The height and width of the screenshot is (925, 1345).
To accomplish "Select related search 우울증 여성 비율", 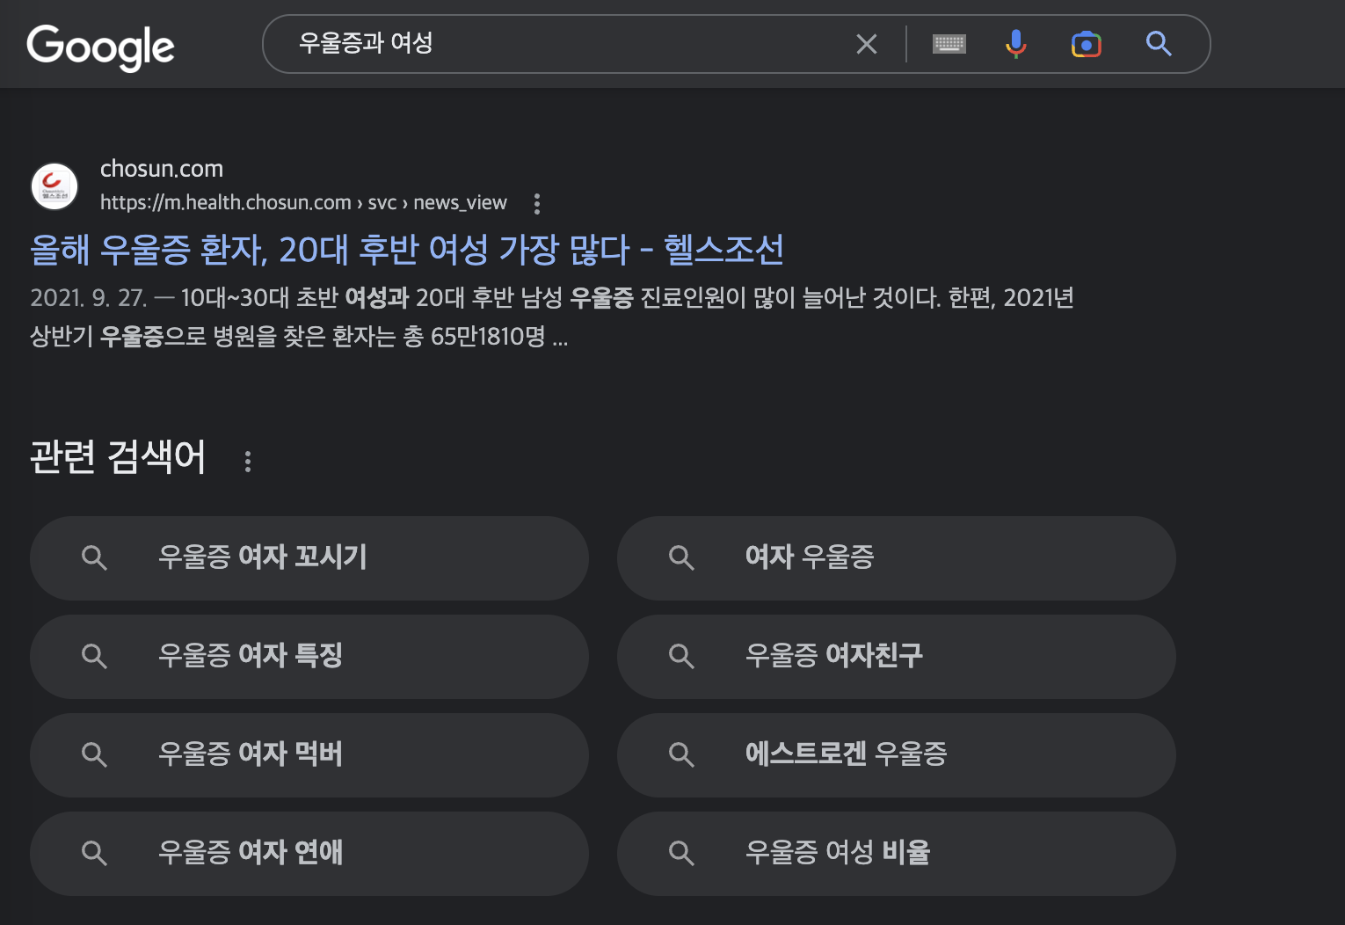I will pos(897,854).
